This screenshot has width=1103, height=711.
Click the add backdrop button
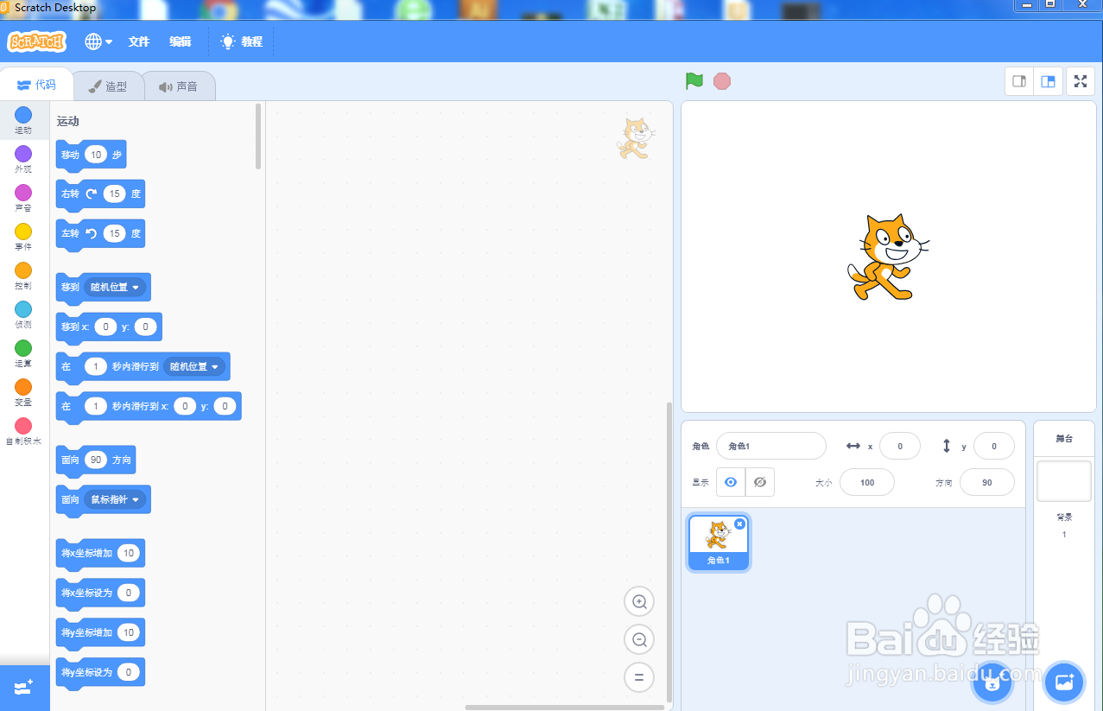coord(1063,682)
